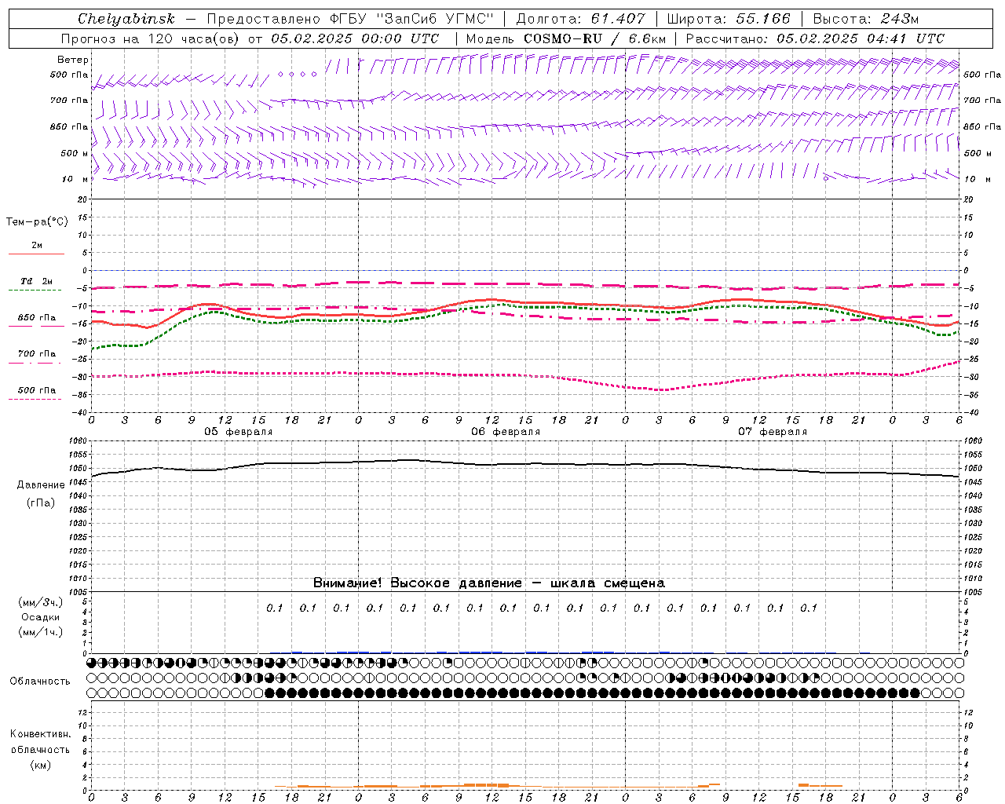Select the (мм/3ч.) precipitation unit label
The height and width of the screenshot is (804, 1005).
click(41, 602)
